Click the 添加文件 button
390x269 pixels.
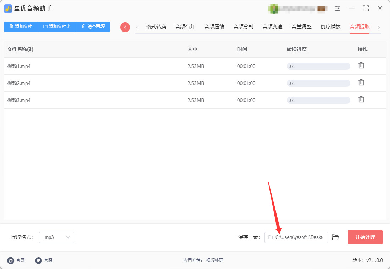click(x=21, y=27)
